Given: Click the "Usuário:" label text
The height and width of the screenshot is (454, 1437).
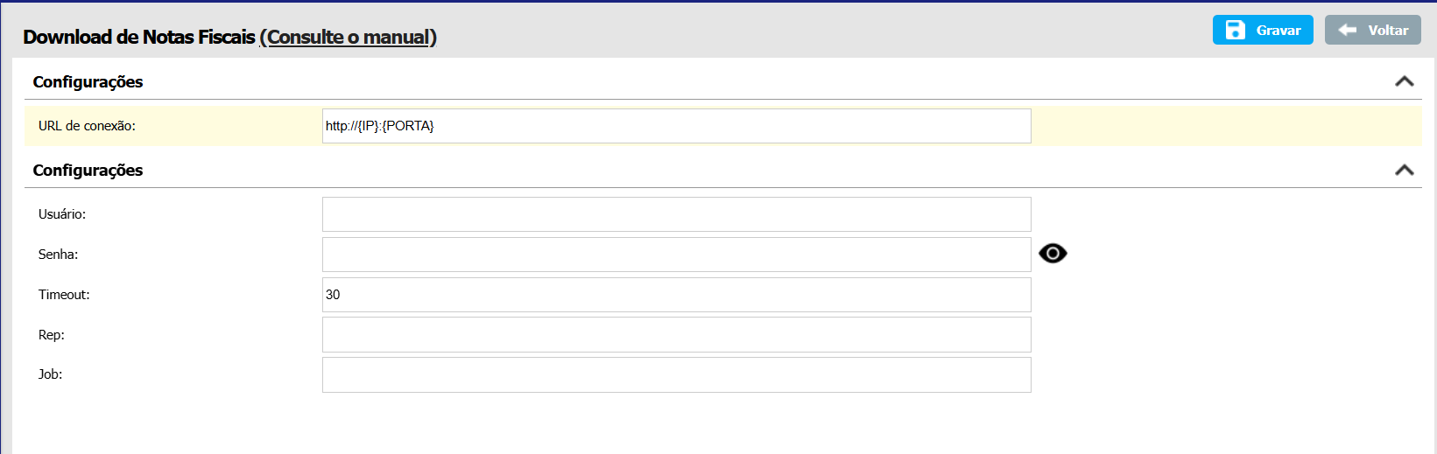Looking at the screenshot, I should [x=62, y=214].
